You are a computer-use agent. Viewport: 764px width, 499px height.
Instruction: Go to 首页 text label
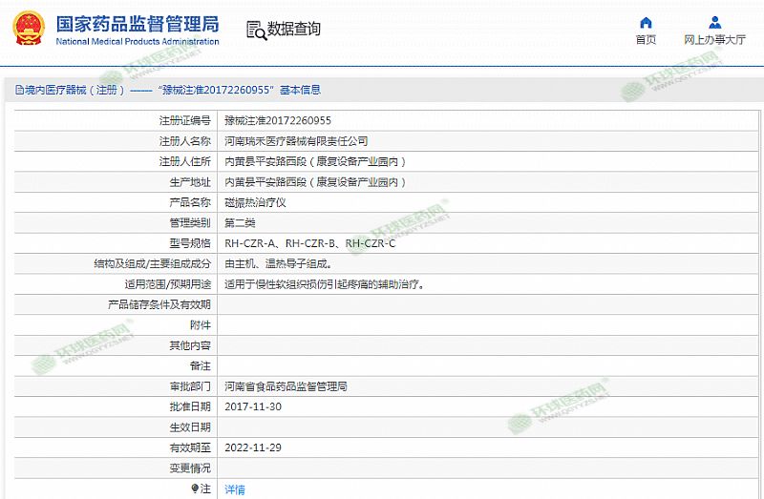tap(646, 40)
